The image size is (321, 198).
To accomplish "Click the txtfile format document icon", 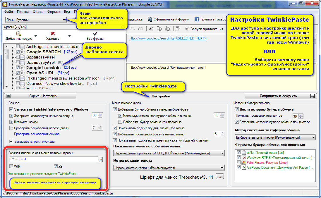I will point(244,153).
